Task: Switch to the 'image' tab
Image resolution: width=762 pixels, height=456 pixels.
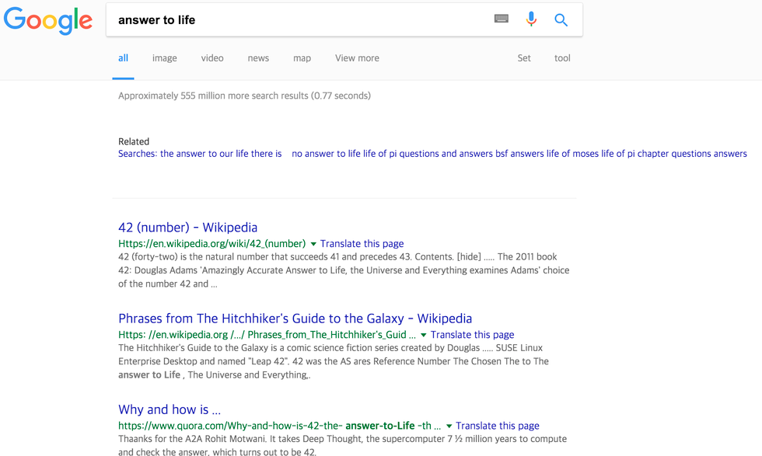Action: click(x=164, y=58)
